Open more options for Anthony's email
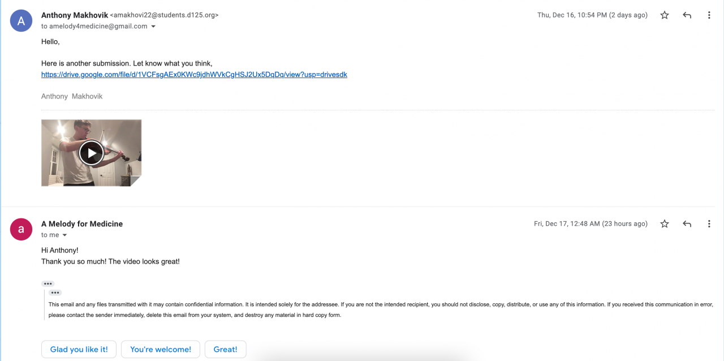The image size is (724, 361). 709,15
